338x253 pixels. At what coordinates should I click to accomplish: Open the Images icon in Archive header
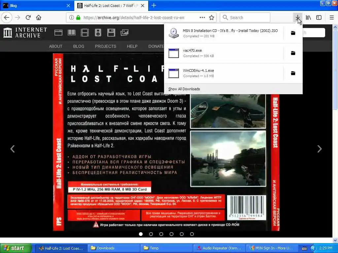[124, 33]
